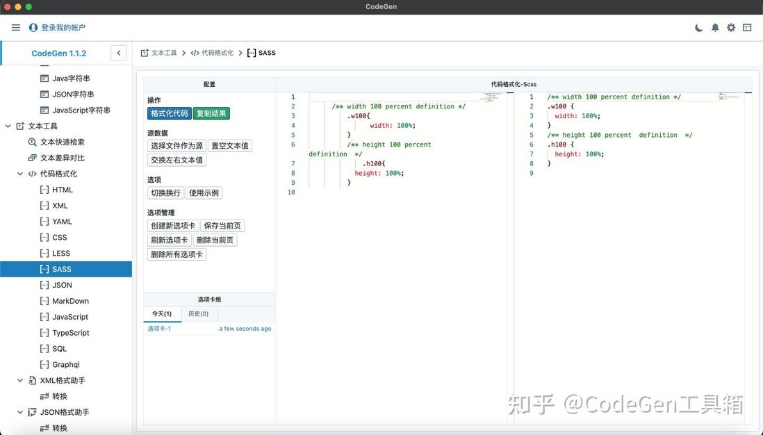Image resolution: width=763 pixels, height=435 pixels.
Task: Click the left editor minimap thumbnail
Action: tap(493, 97)
